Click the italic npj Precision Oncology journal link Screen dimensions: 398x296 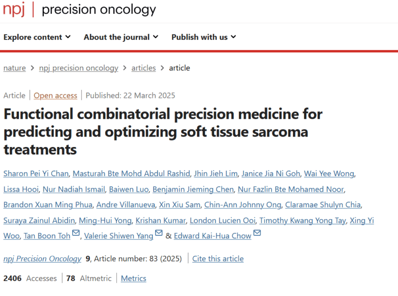42,259
